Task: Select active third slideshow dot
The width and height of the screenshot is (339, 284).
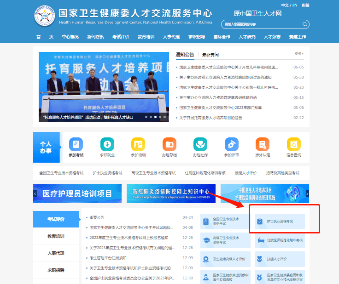Action: [x=155, y=117]
